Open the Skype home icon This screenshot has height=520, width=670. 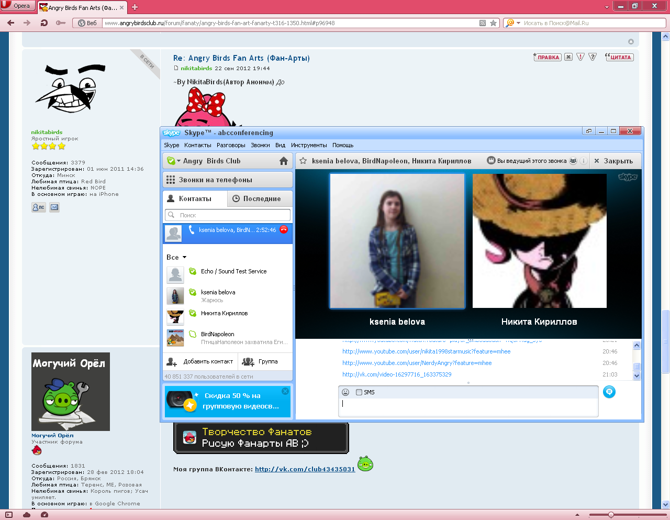(x=284, y=161)
